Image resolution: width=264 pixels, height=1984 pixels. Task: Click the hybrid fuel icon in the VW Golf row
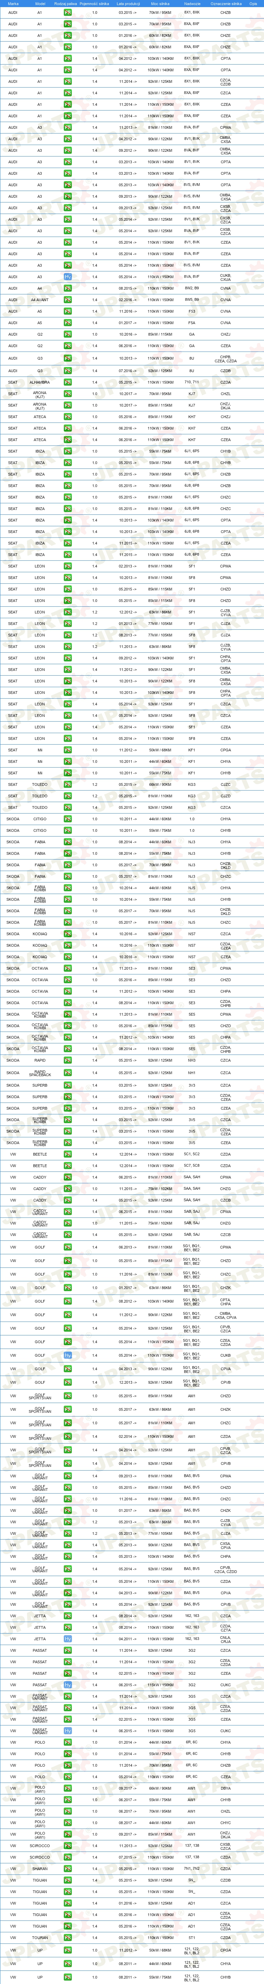tap(68, 1355)
